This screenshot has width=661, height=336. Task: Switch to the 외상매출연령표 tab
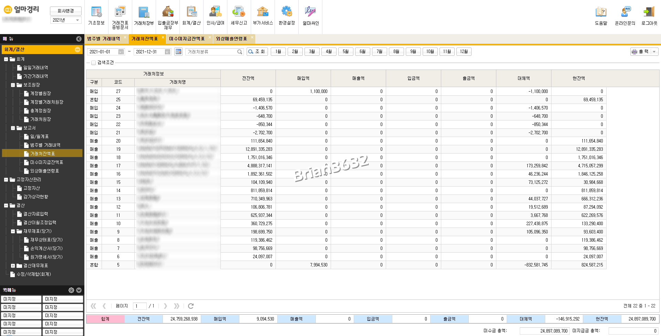[x=231, y=39]
